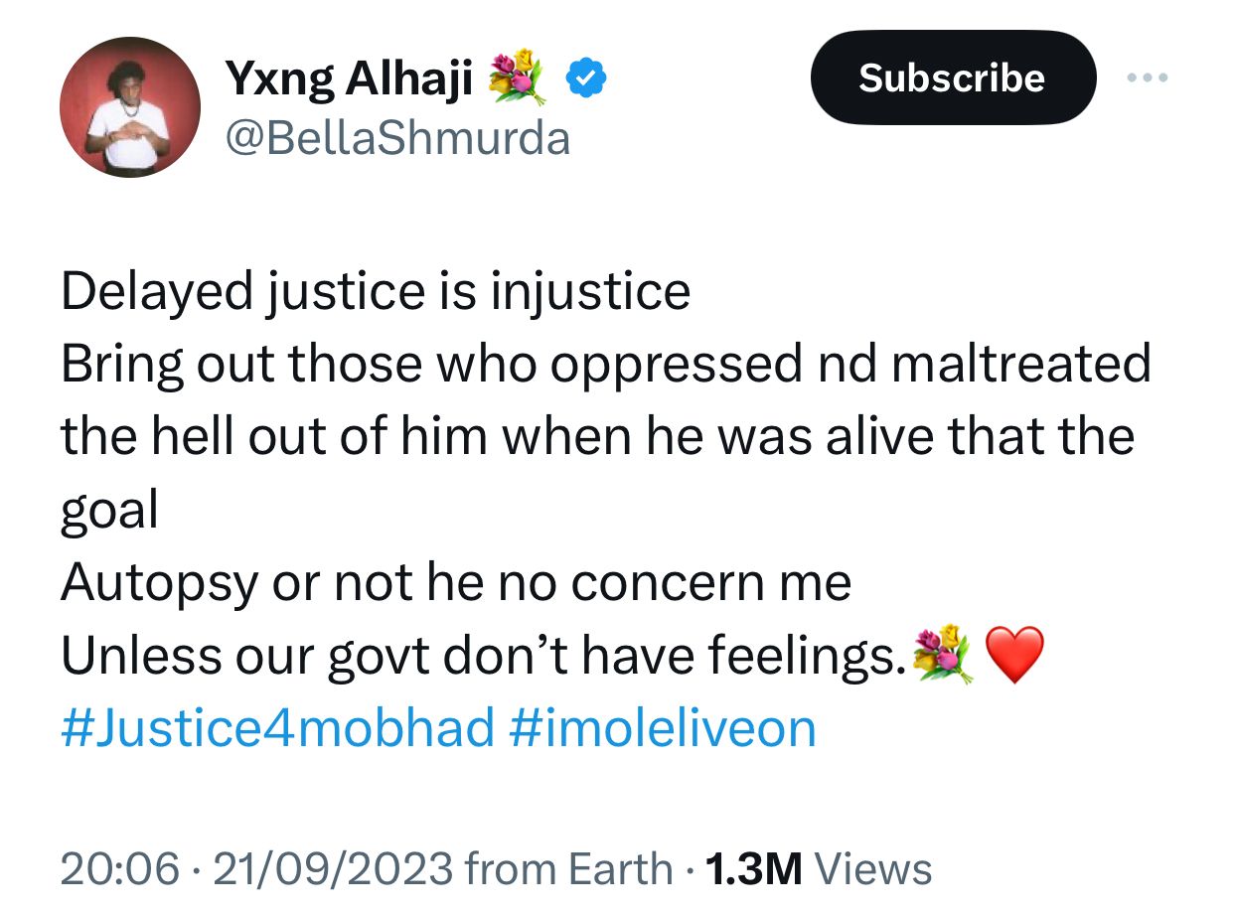Open the #Justice4mobhad hashtag
1234x914 pixels.
point(275,728)
